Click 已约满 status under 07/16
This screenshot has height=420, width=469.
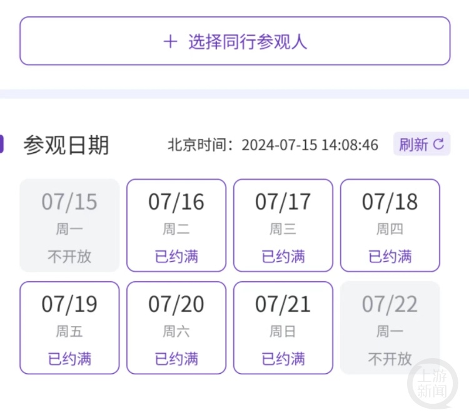[x=176, y=256]
